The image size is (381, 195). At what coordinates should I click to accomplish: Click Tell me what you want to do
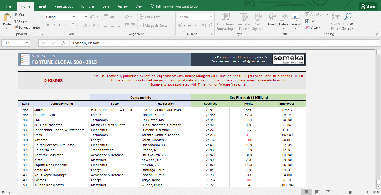[x=174, y=6]
